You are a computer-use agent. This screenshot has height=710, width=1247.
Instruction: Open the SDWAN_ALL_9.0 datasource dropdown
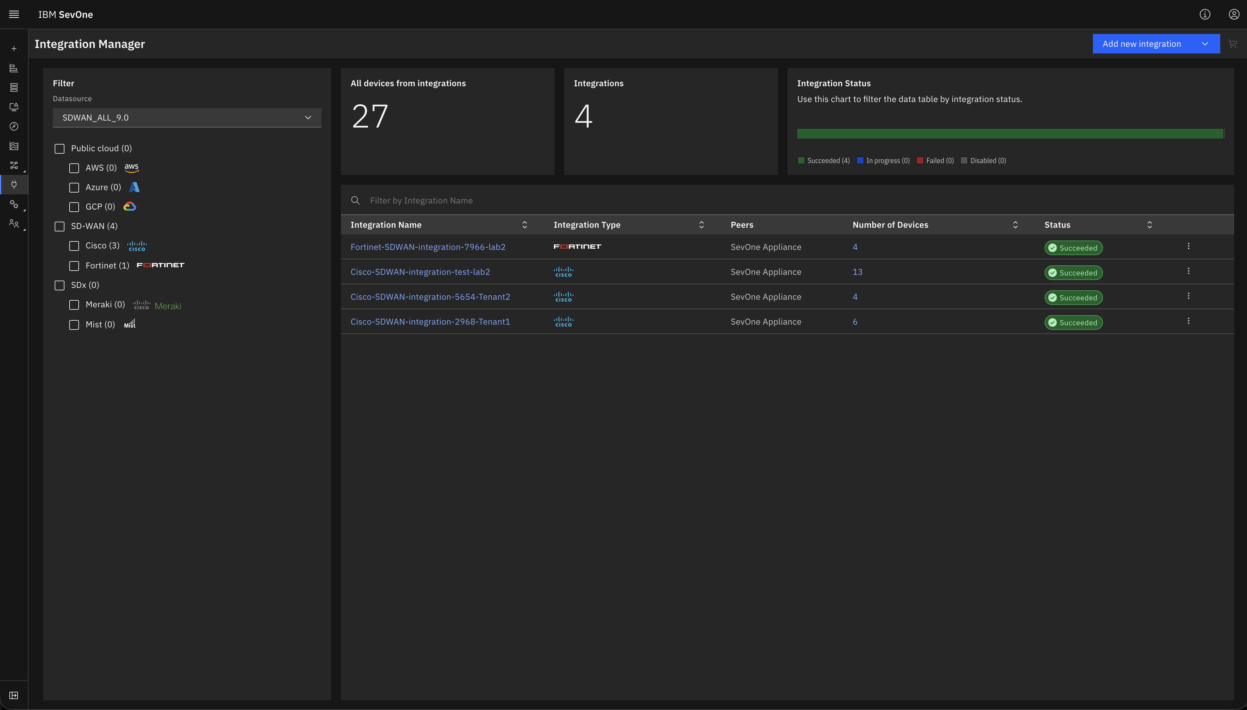pos(187,118)
